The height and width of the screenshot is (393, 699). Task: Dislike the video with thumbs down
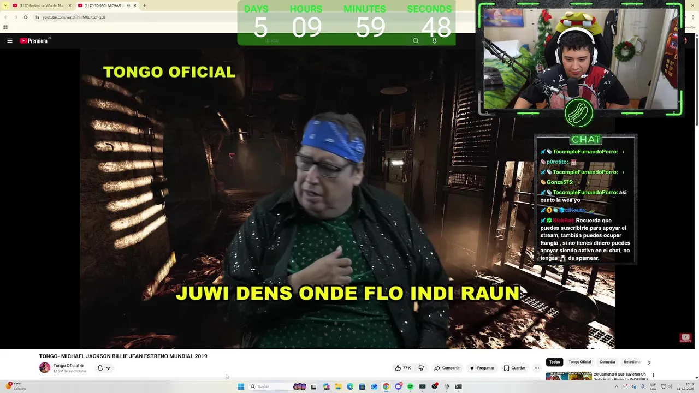(x=421, y=368)
